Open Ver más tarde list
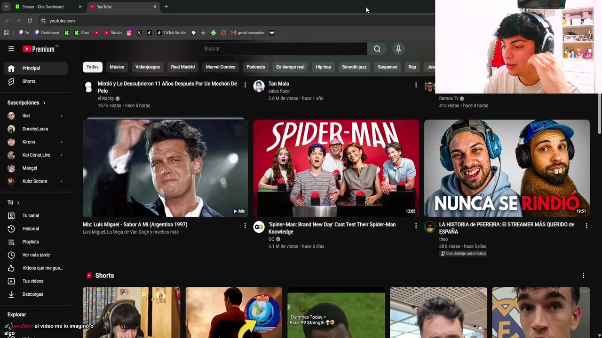The width and height of the screenshot is (602, 338). (x=36, y=255)
